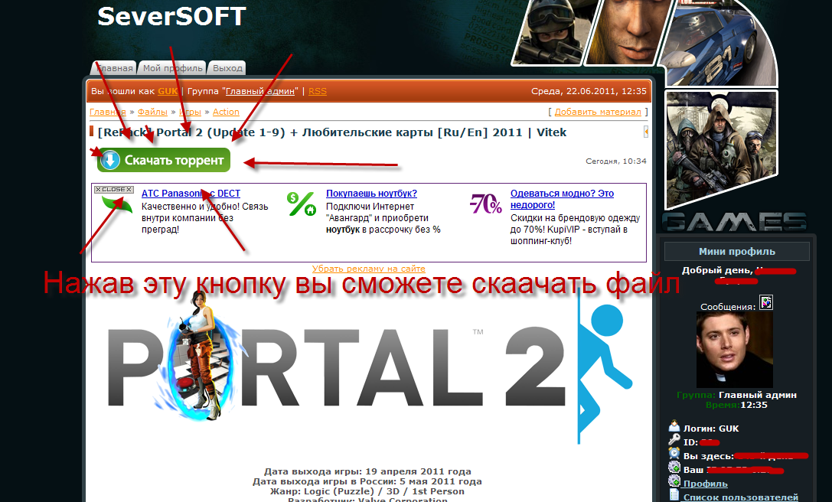Click the Portal 2 logo banner image

(x=370, y=366)
